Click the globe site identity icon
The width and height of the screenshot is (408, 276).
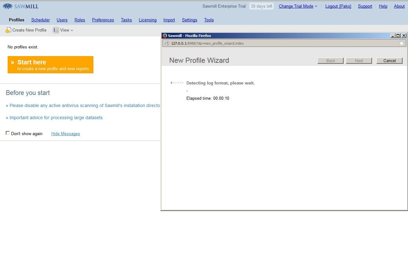point(167,43)
